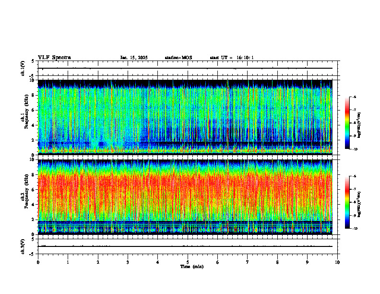The image size is (380, 294).
Task: Select the "Jan. 15, 2025" date label
Action: pos(134,58)
